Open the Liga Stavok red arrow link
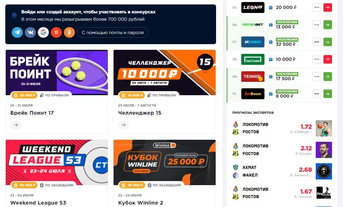Image resolution: width=343 pixels, height=207 pixels. tap(328, 59)
